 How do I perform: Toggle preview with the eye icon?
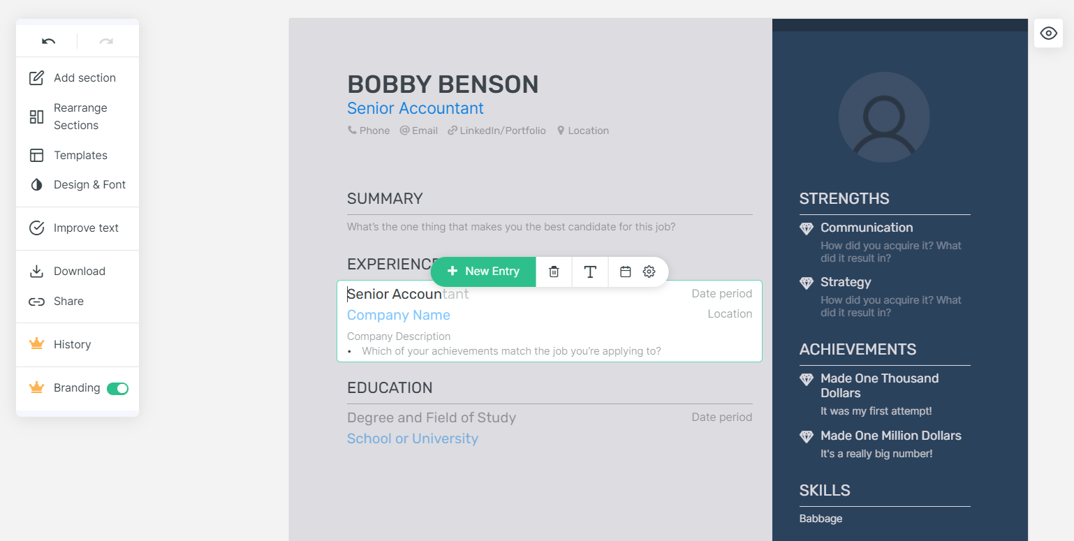click(x=1048, y=33)
